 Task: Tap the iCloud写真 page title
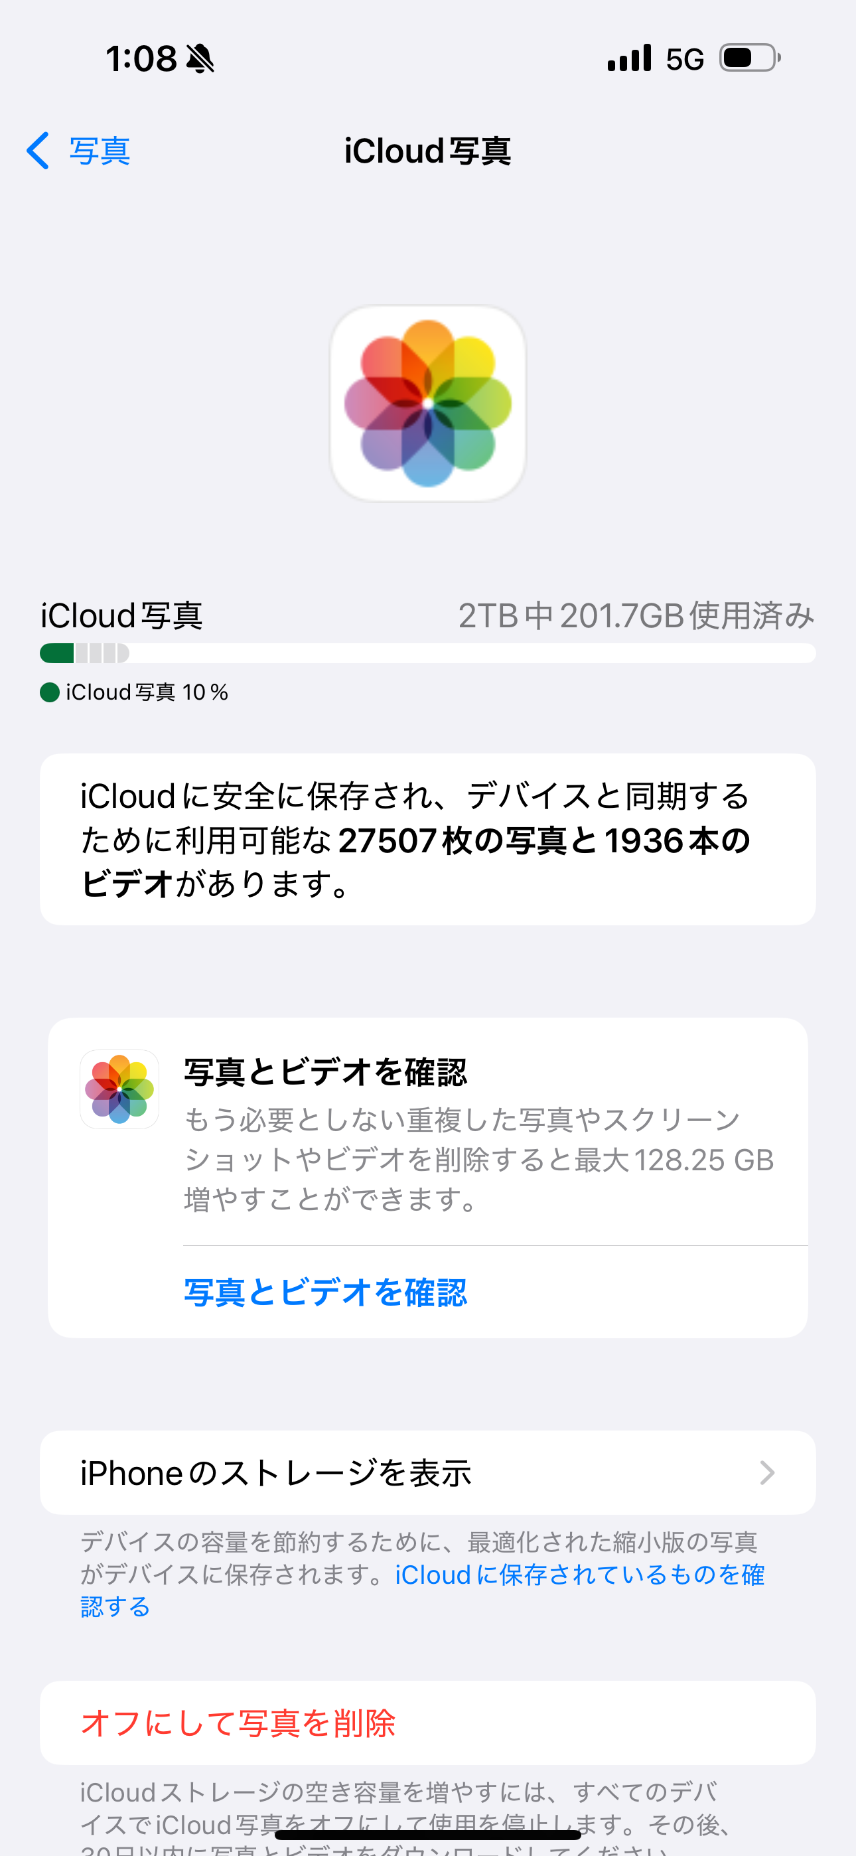427,151
